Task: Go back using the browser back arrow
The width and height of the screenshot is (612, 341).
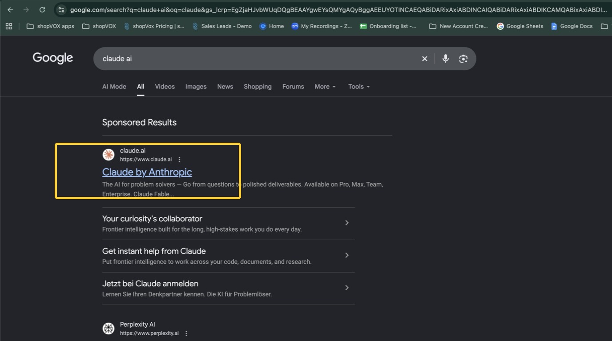Action: 10,10
